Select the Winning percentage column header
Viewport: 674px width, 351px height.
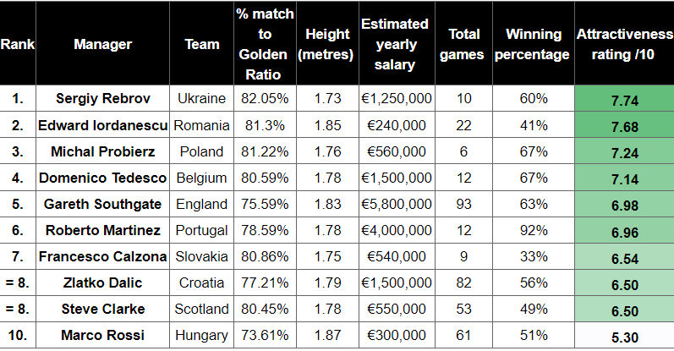point(533,44)
